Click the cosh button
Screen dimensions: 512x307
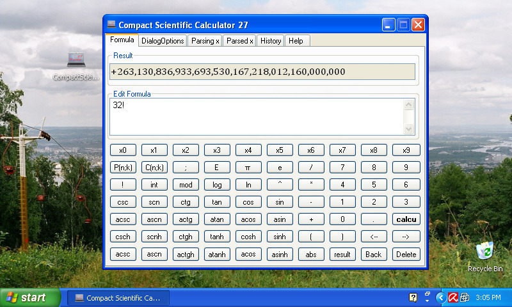pos(248,237)
